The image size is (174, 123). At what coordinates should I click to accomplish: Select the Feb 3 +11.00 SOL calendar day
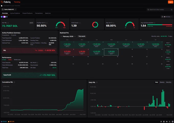click(96, 45)
